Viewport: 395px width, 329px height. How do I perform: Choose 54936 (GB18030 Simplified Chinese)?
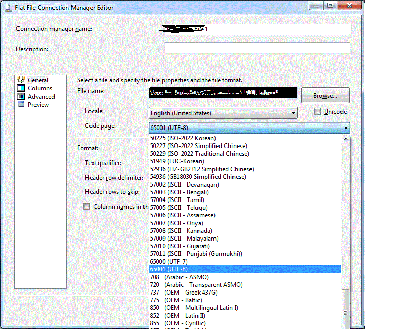(245, 177)
